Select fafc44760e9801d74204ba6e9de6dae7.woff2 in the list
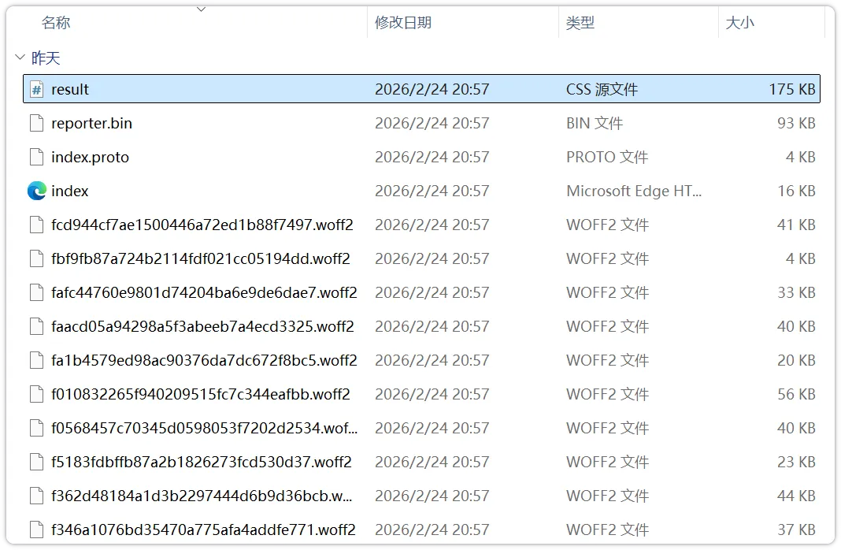Image resolution: width=841 pixels, height=550 pixels. click(202, 292)
